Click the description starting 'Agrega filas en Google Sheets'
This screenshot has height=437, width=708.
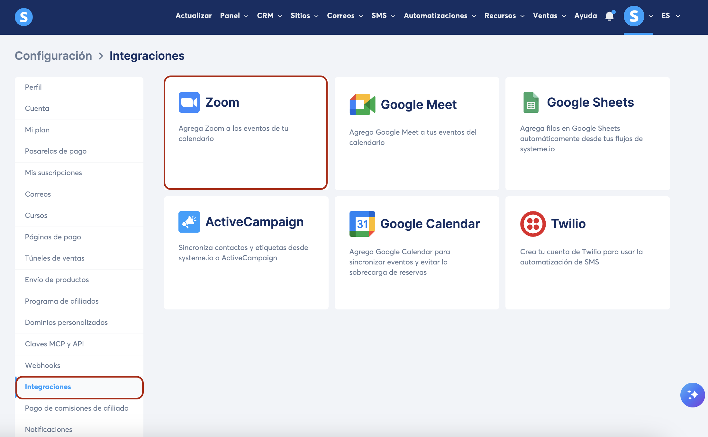coord(581,138)
